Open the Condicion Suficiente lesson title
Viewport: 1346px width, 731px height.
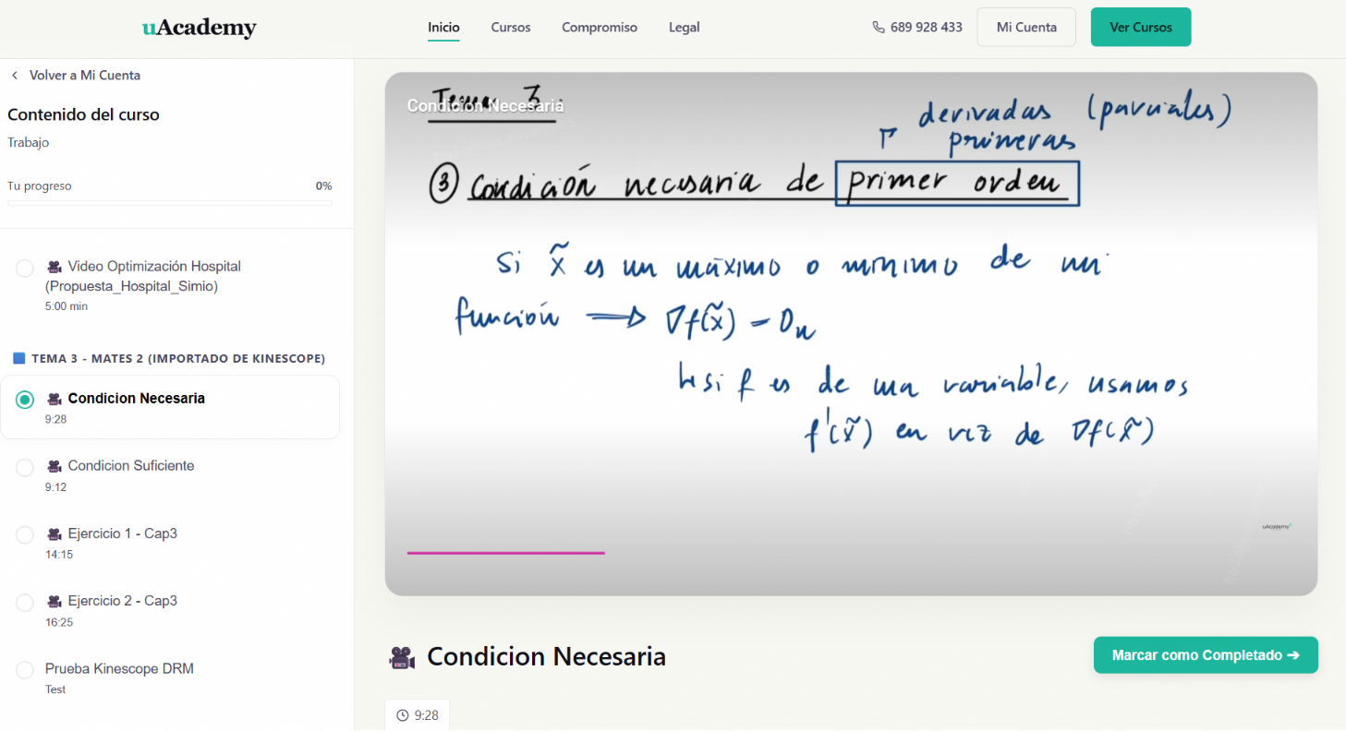131,466
